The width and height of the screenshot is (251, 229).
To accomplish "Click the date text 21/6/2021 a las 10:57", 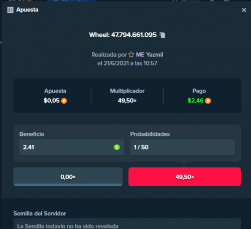I will pos(131,63).
